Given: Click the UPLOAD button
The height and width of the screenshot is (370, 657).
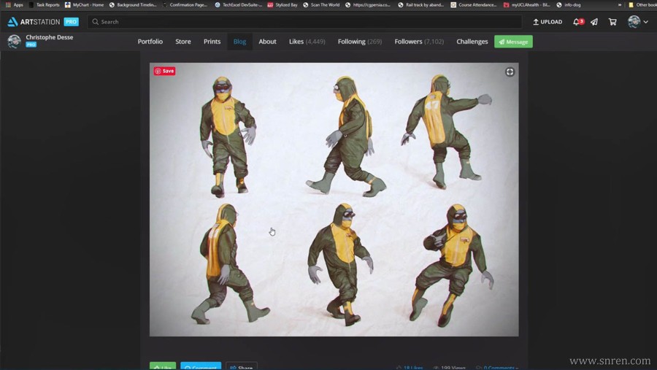Looking at the screenshot, I should click(547, 22).
